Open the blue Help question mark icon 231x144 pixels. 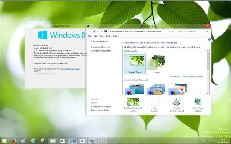click(x=210, y=39)
